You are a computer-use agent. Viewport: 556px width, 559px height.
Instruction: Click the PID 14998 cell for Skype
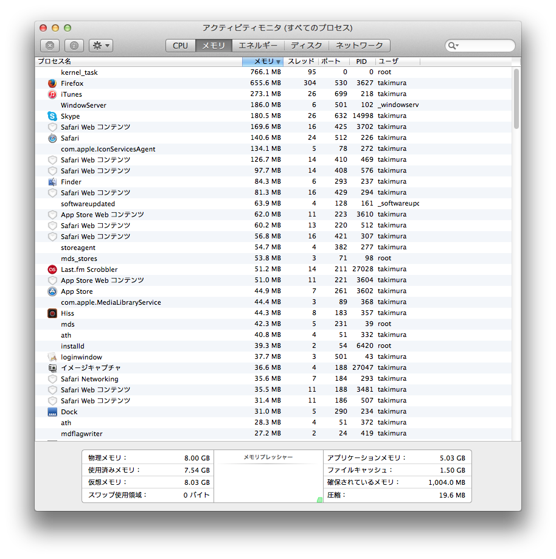(363, 116)
